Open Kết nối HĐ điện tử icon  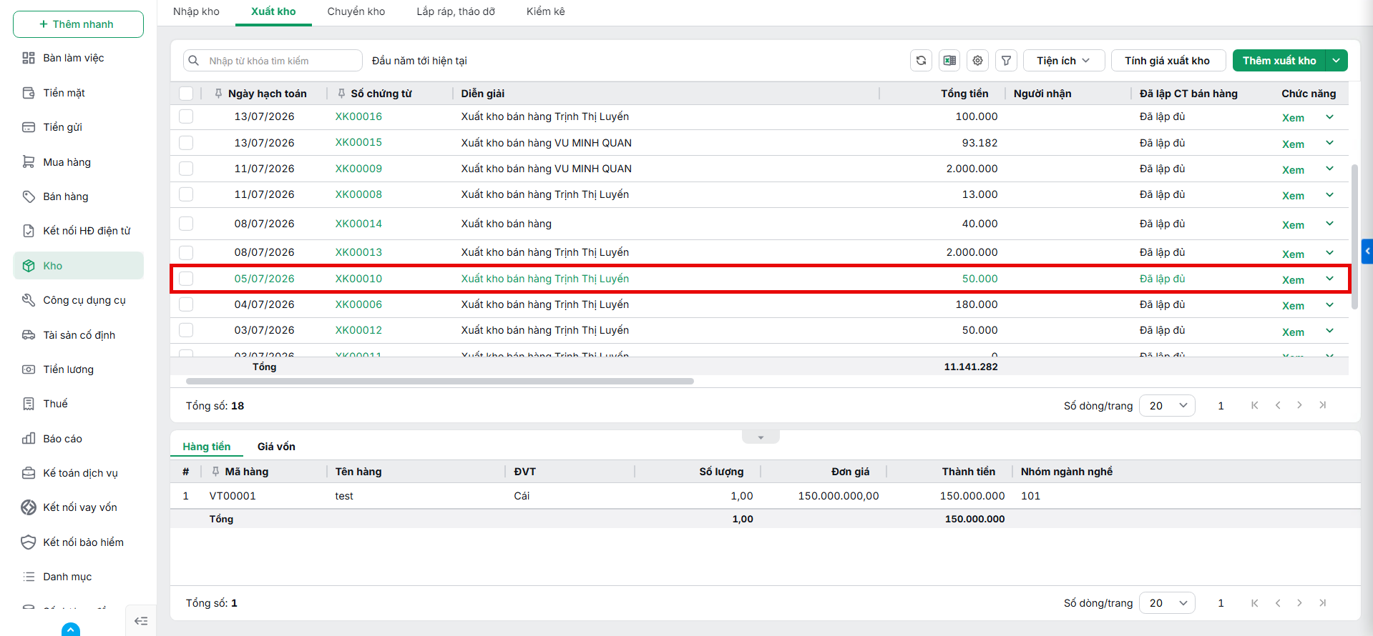(29, 231)
